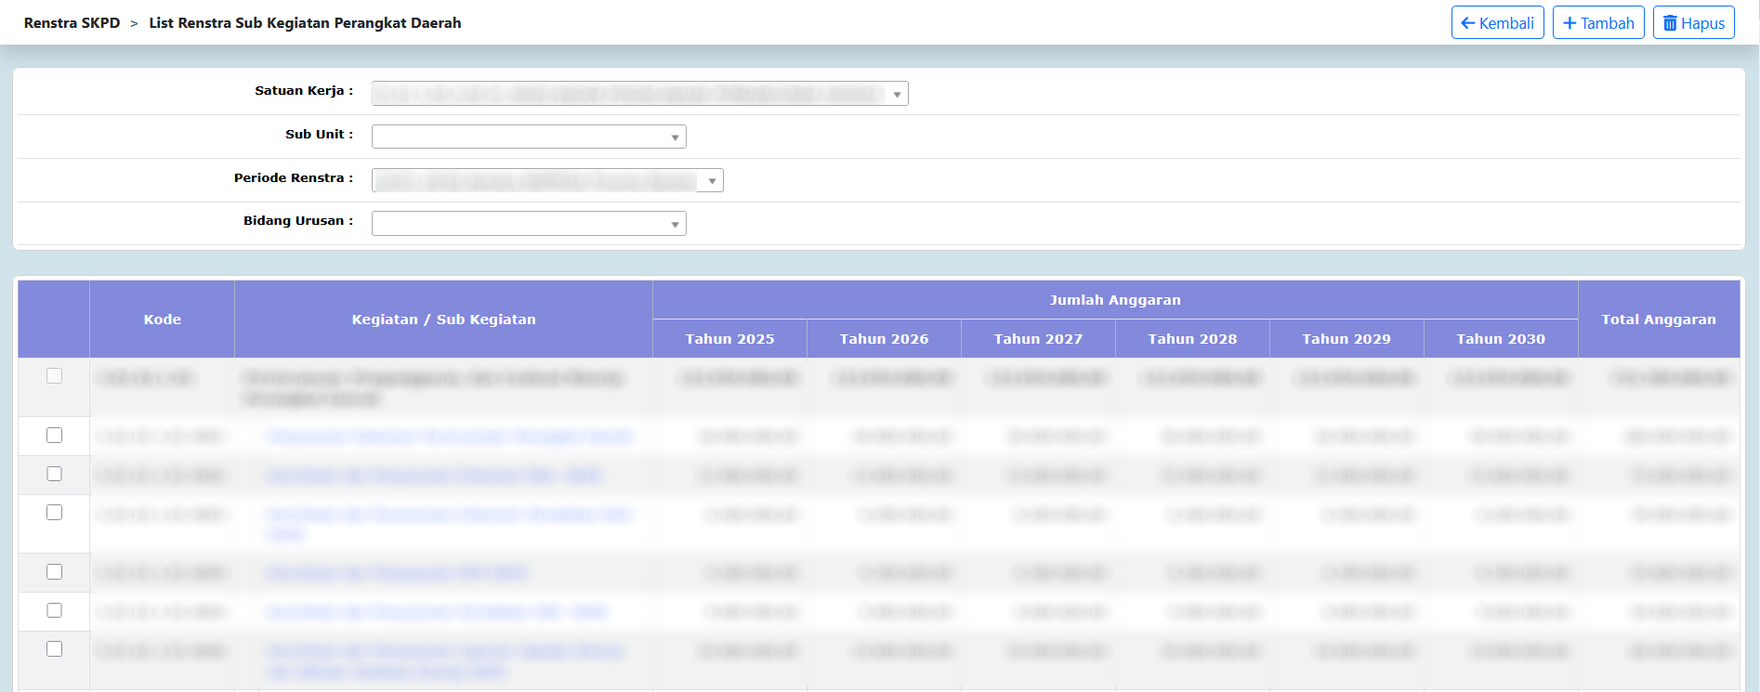Open the Satuan Kerja dropdown
This screenshot has height=692, width=1760.
point(639,94)
